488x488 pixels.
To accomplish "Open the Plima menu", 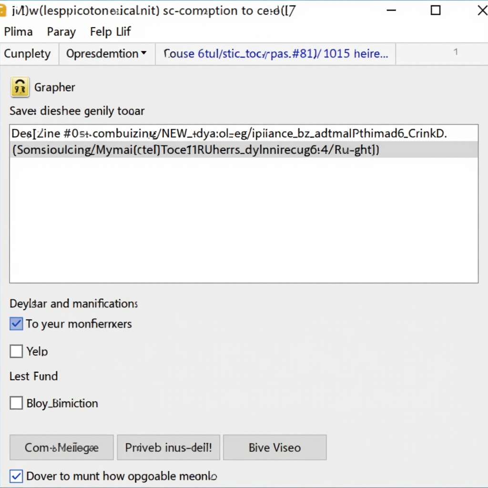I will [x=18, y=32].
